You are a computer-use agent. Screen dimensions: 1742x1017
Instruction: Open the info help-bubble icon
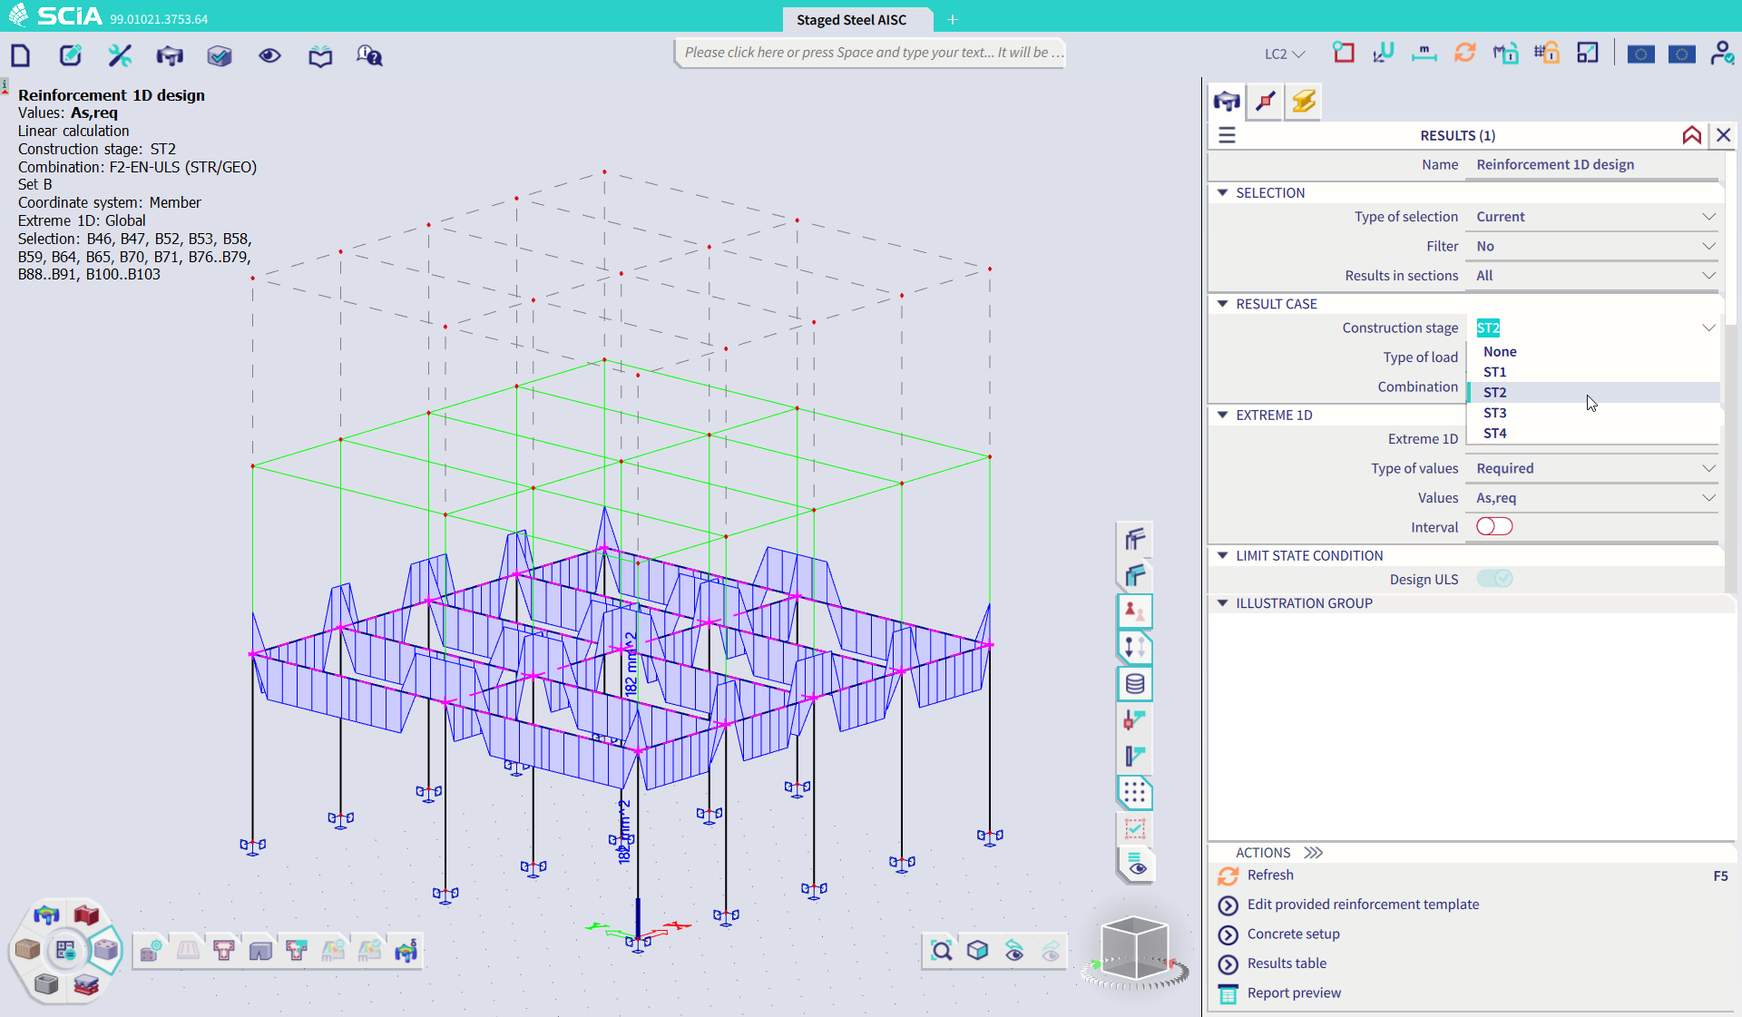click(x=368, y=55)
